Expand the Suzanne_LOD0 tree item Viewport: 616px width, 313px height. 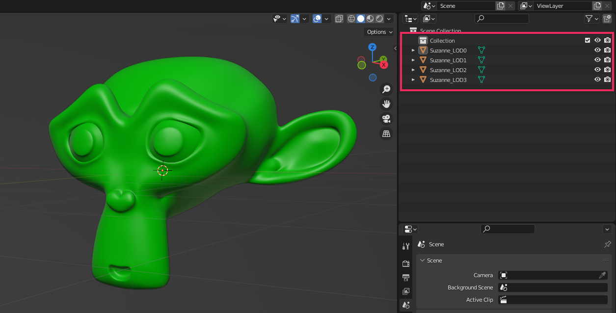pyautogui.click(x=413, y=50)
